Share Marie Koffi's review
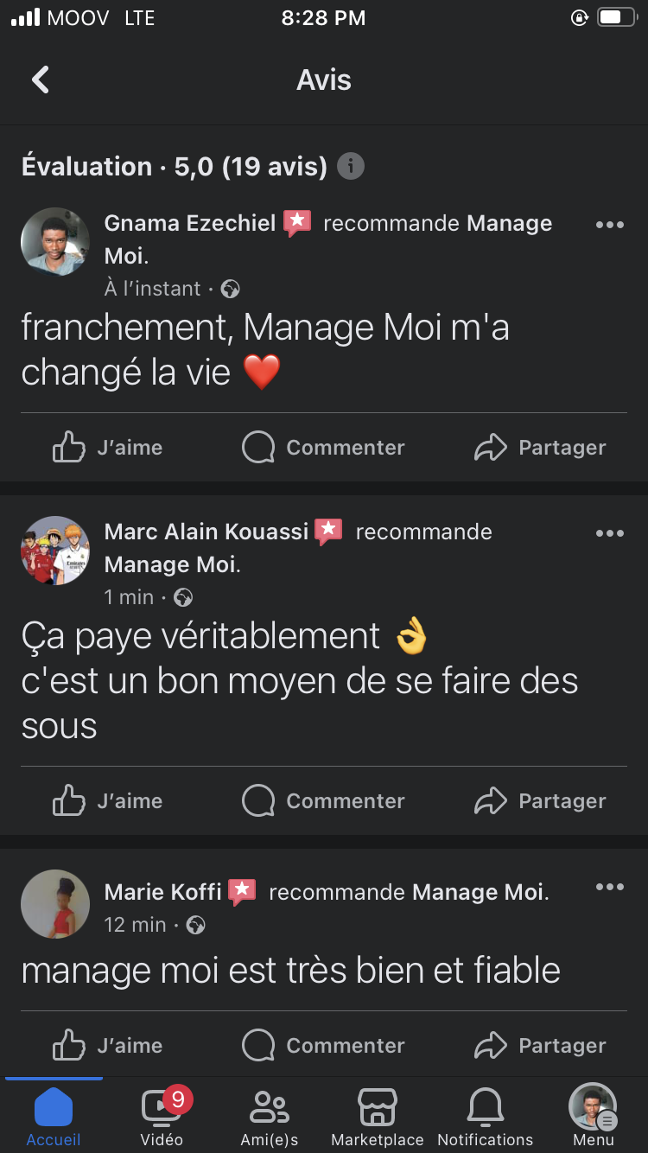 (540, 1046)
